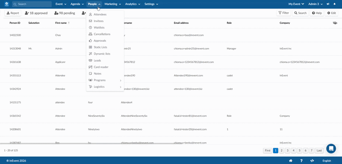342x164 pixels.
Task: Change the English language selector
Action: [327, 161]
